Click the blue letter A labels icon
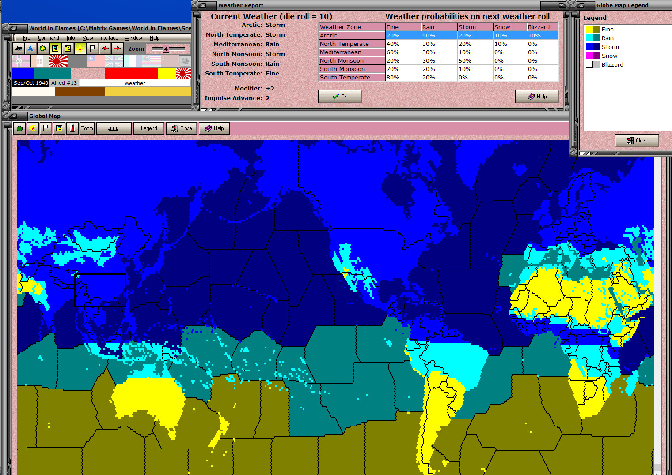The height and width of the screenshot is (475, 672). point(30,49)
